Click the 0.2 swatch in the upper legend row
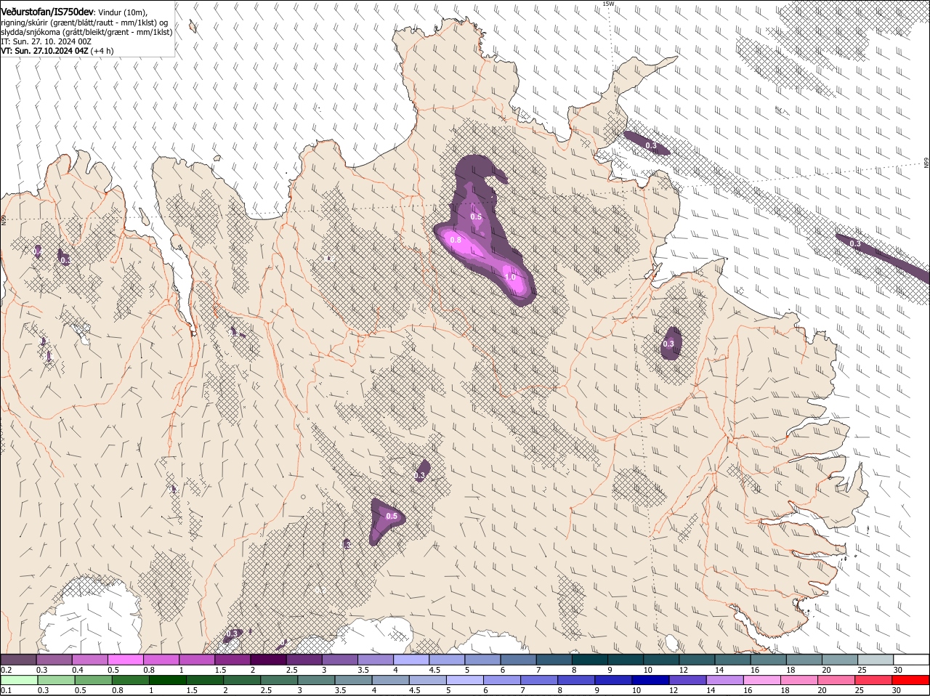The image size is (930, 696). pyautogui.click(x=19, y=659)
